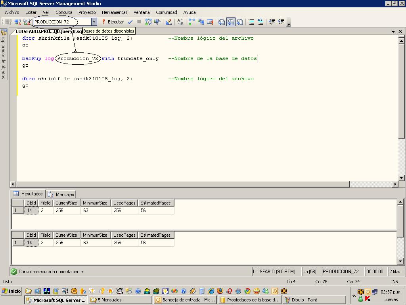Open the Archivo menu
Viewport: 406px width, 305px height.
pos(12,12)
